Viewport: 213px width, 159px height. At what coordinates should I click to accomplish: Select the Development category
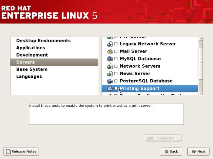pos(54,55)
